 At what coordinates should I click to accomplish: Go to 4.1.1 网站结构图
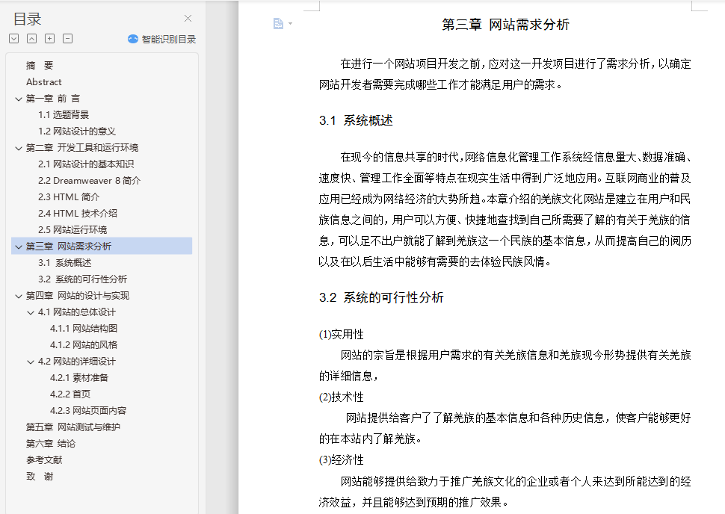(84, 328)
